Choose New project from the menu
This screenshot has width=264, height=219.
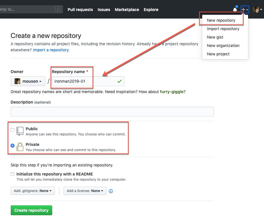(x=218, y=54)
